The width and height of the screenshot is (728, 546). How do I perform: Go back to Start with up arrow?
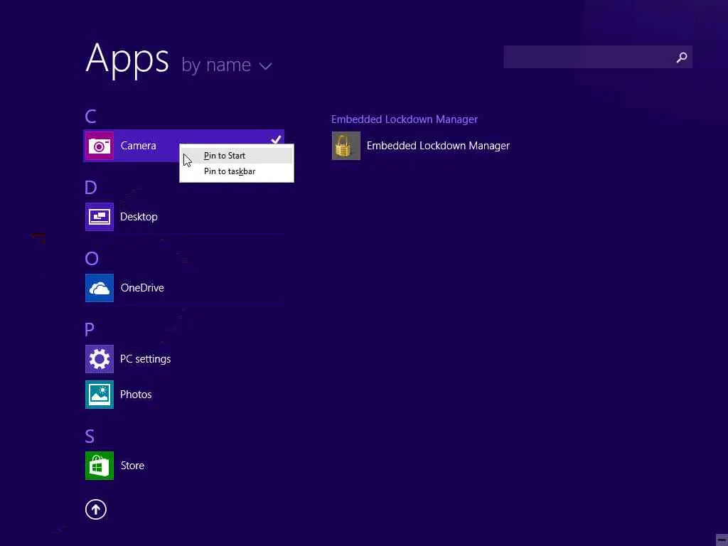tap(96, 509)
